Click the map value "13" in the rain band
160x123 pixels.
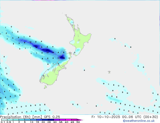point(47,53)
